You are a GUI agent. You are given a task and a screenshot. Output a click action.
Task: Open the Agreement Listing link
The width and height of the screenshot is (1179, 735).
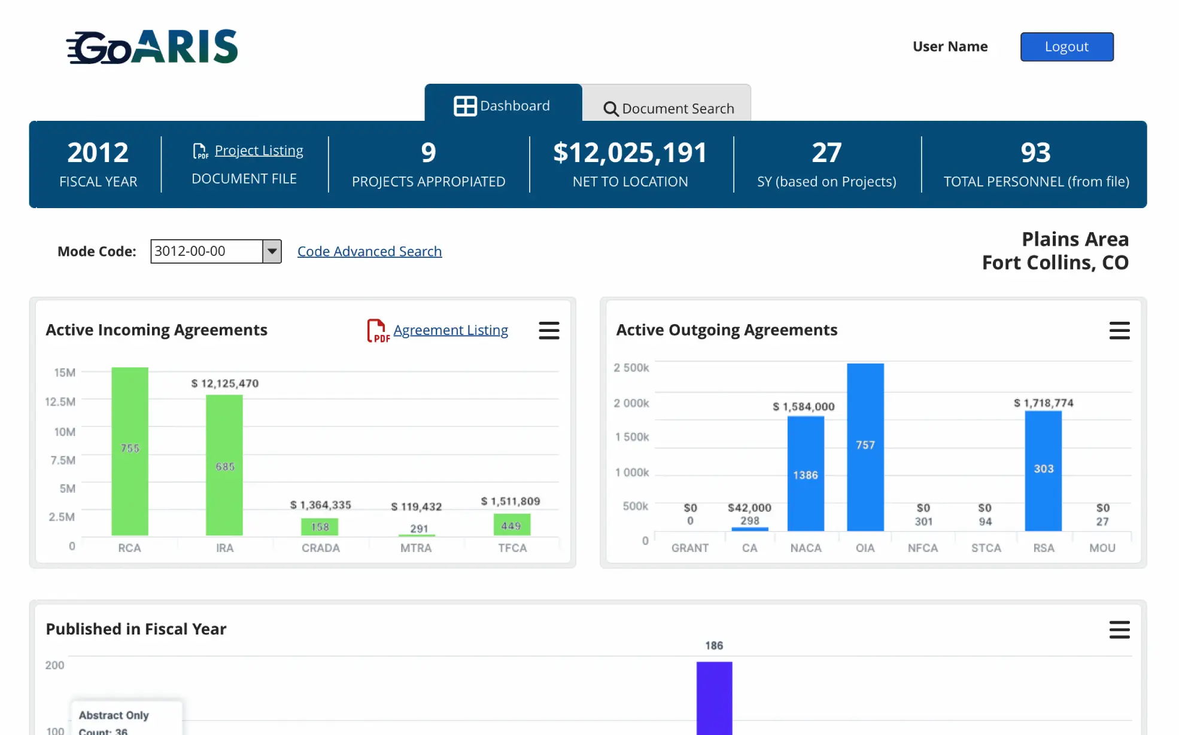(x=451, y=330)
